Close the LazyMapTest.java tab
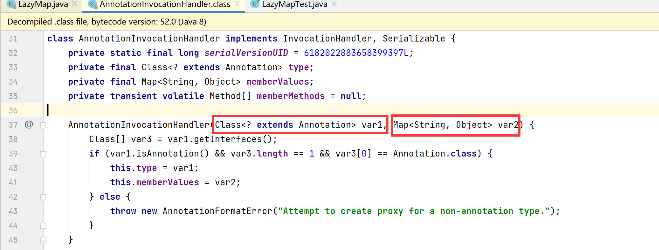659x250 pixels. tap(334, 4)
